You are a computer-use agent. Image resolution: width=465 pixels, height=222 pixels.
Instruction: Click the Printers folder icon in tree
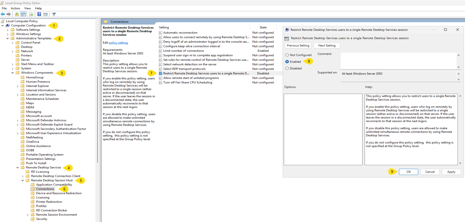click(18, 55)
